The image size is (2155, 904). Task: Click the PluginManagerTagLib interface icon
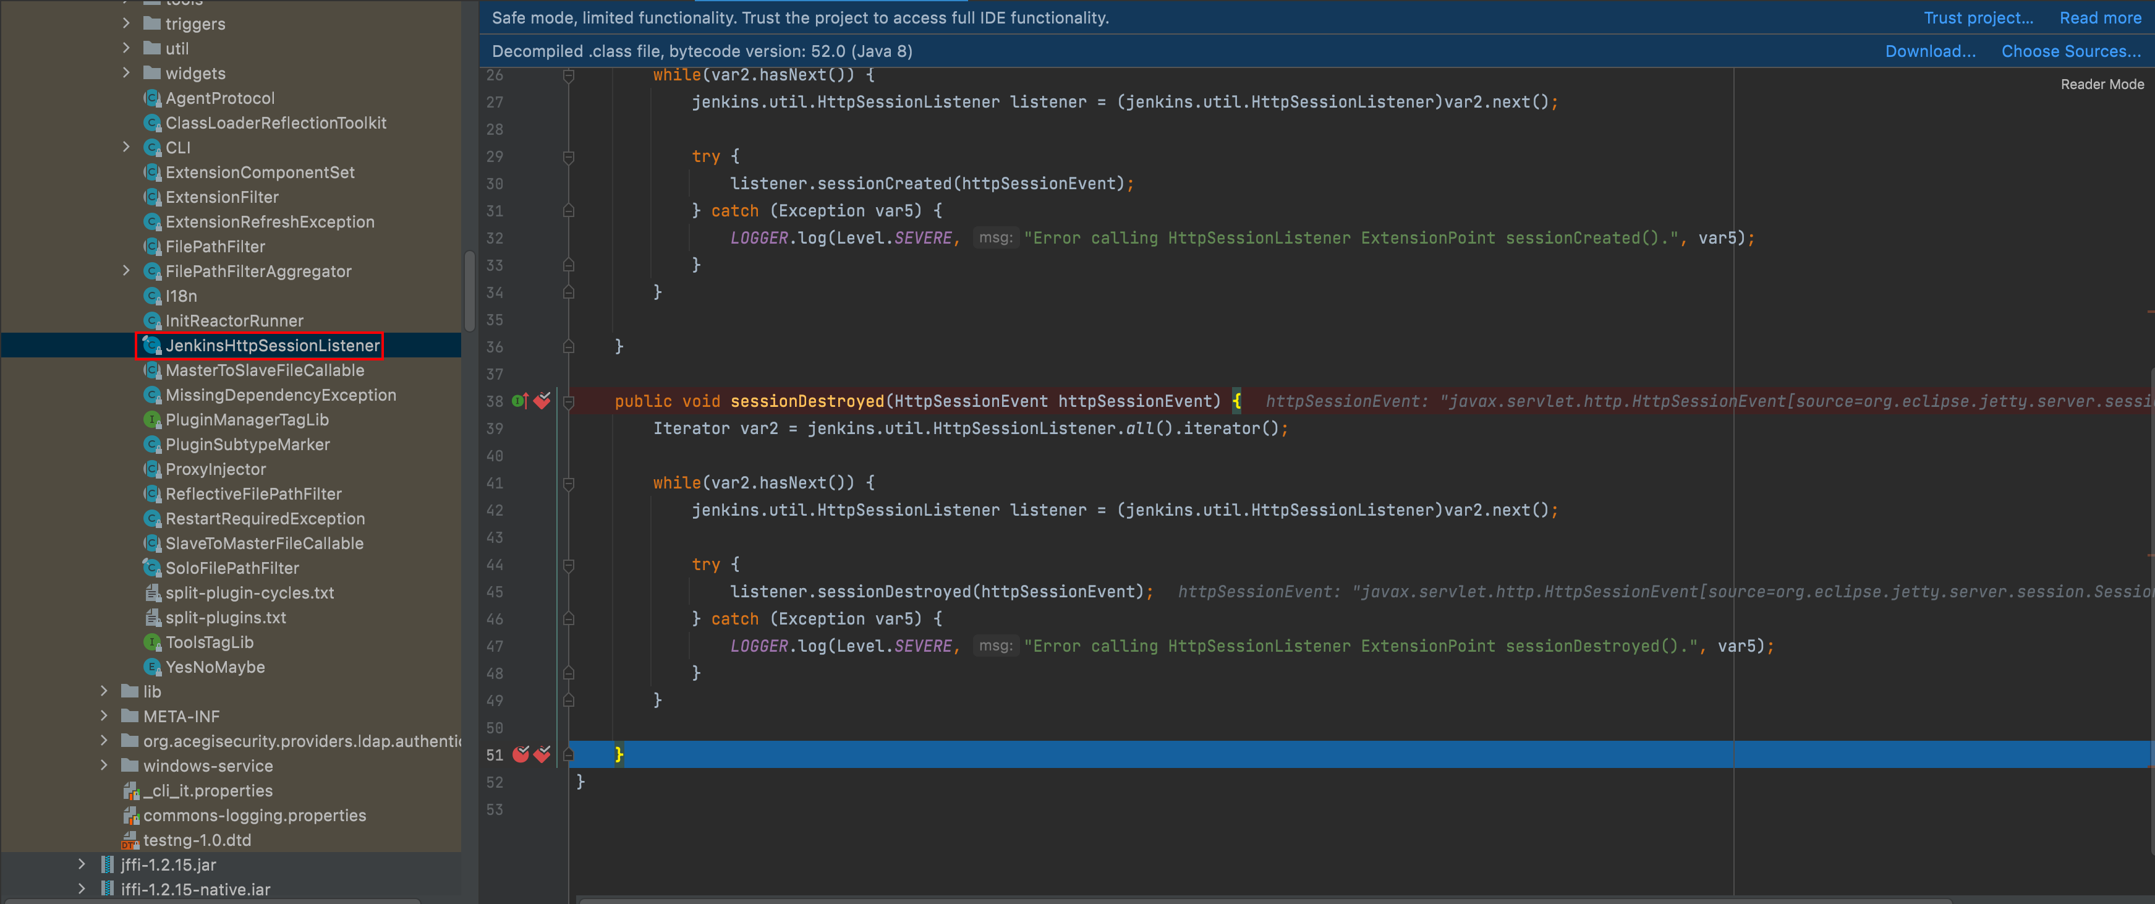click(x=152, y=419)
